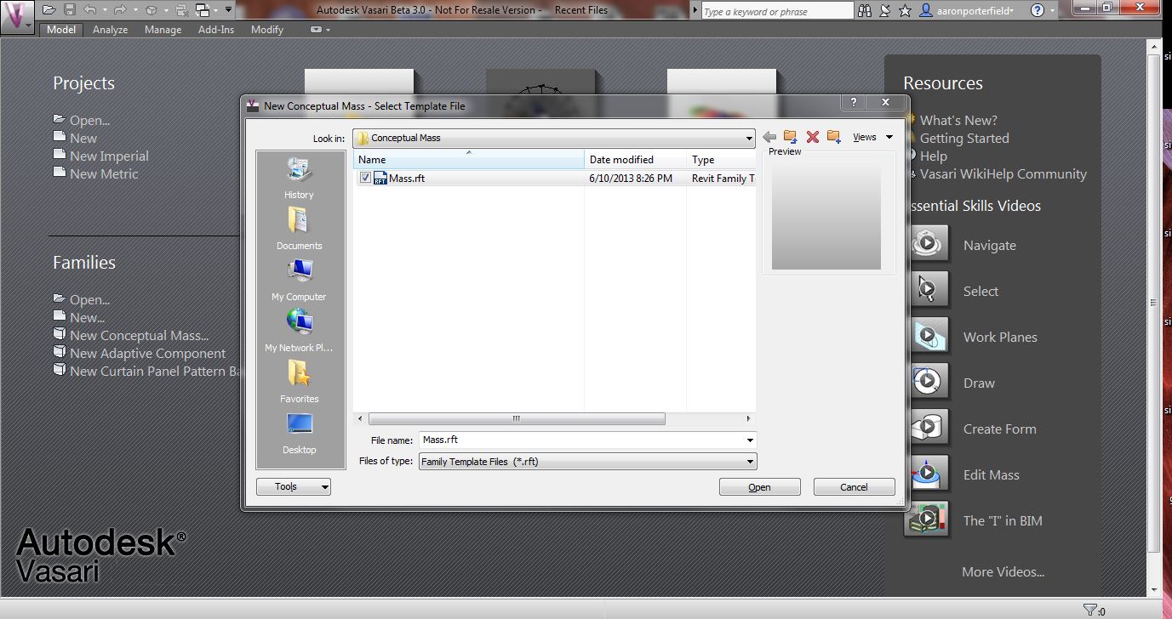Open the Tools dropdown button
Image resolution: width=1172 pixels, height=619 pixels.
point(294,487)
